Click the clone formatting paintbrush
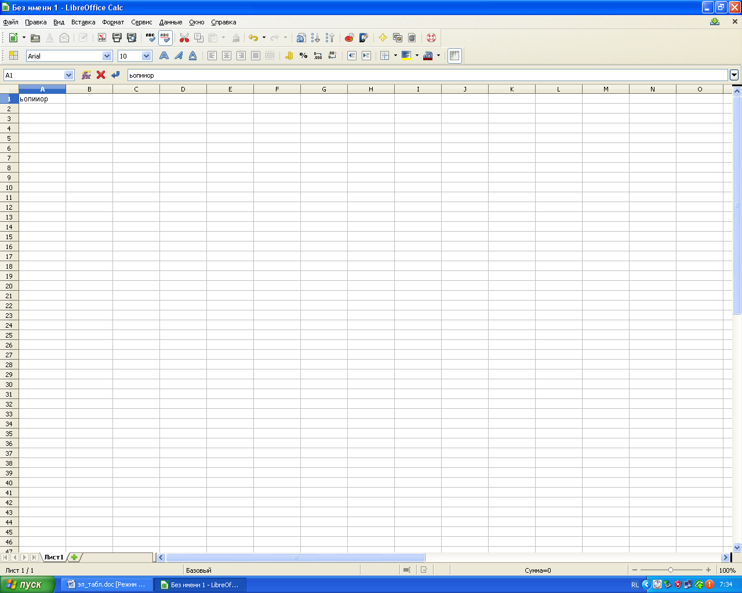Screen dimensions: 742x593 235,38
